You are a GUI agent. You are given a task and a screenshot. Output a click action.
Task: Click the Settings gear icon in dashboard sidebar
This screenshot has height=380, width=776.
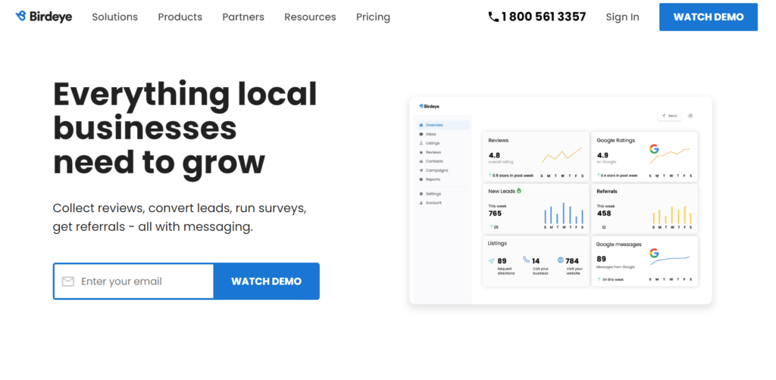click(421, 194)
